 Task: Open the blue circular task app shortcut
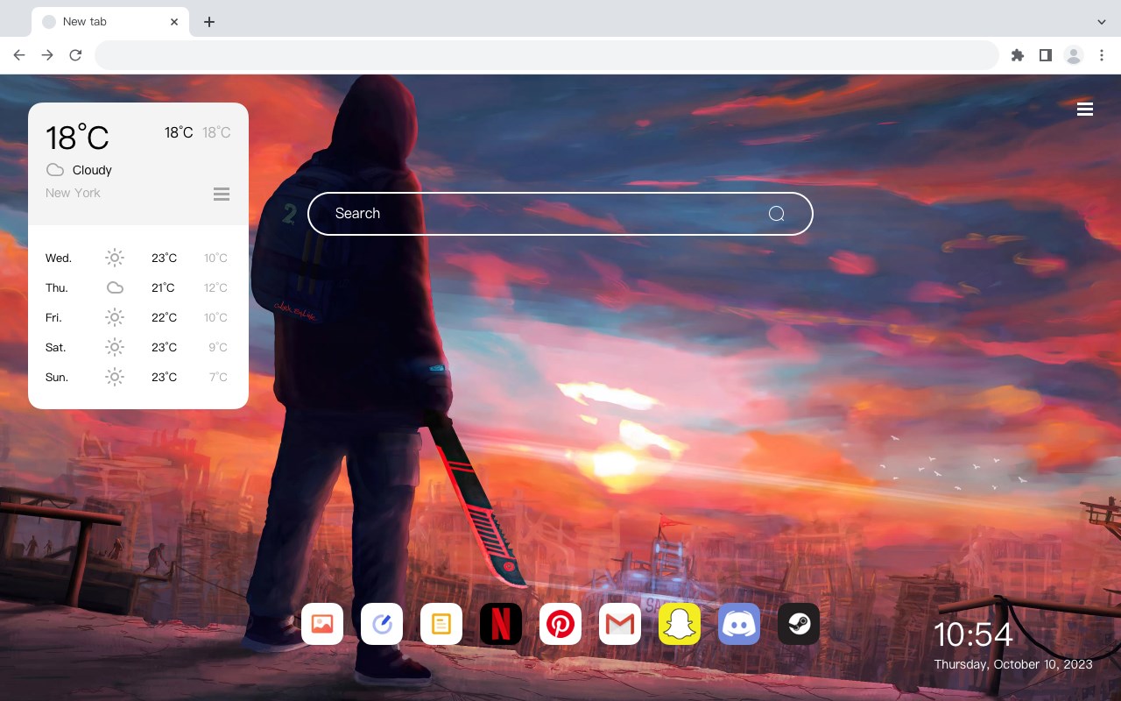click(x=382, y=624)
